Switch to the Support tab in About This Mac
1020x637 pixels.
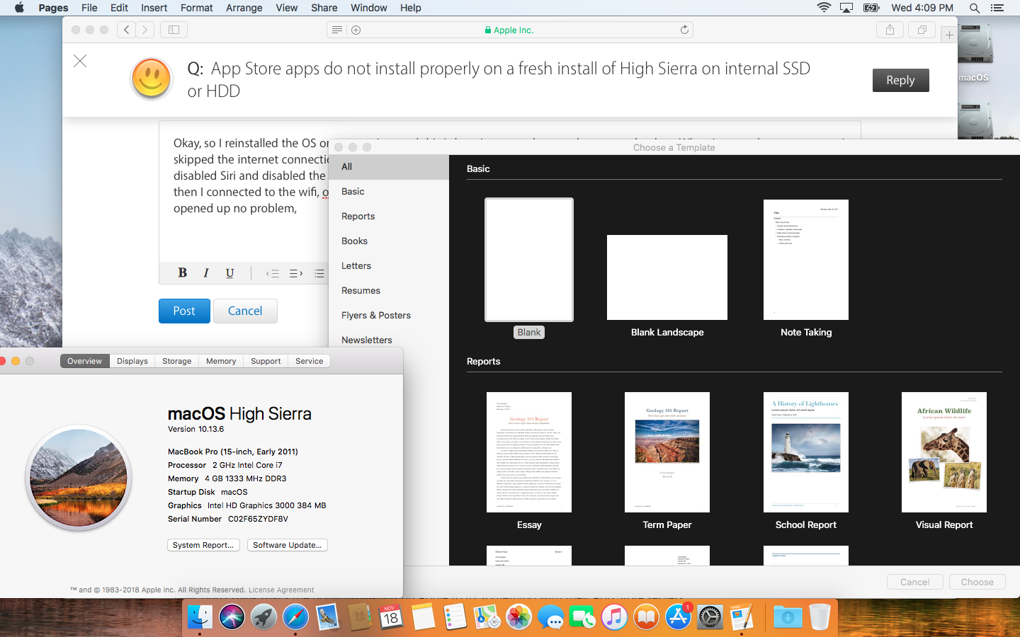pyautogui.click(x=266, y=361)
